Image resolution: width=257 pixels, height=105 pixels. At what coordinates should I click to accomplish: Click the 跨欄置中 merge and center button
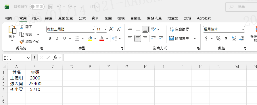click(x=179, y=38)
